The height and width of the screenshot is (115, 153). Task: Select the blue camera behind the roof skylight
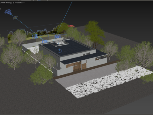pyautogui.click(x=57, y=37)
